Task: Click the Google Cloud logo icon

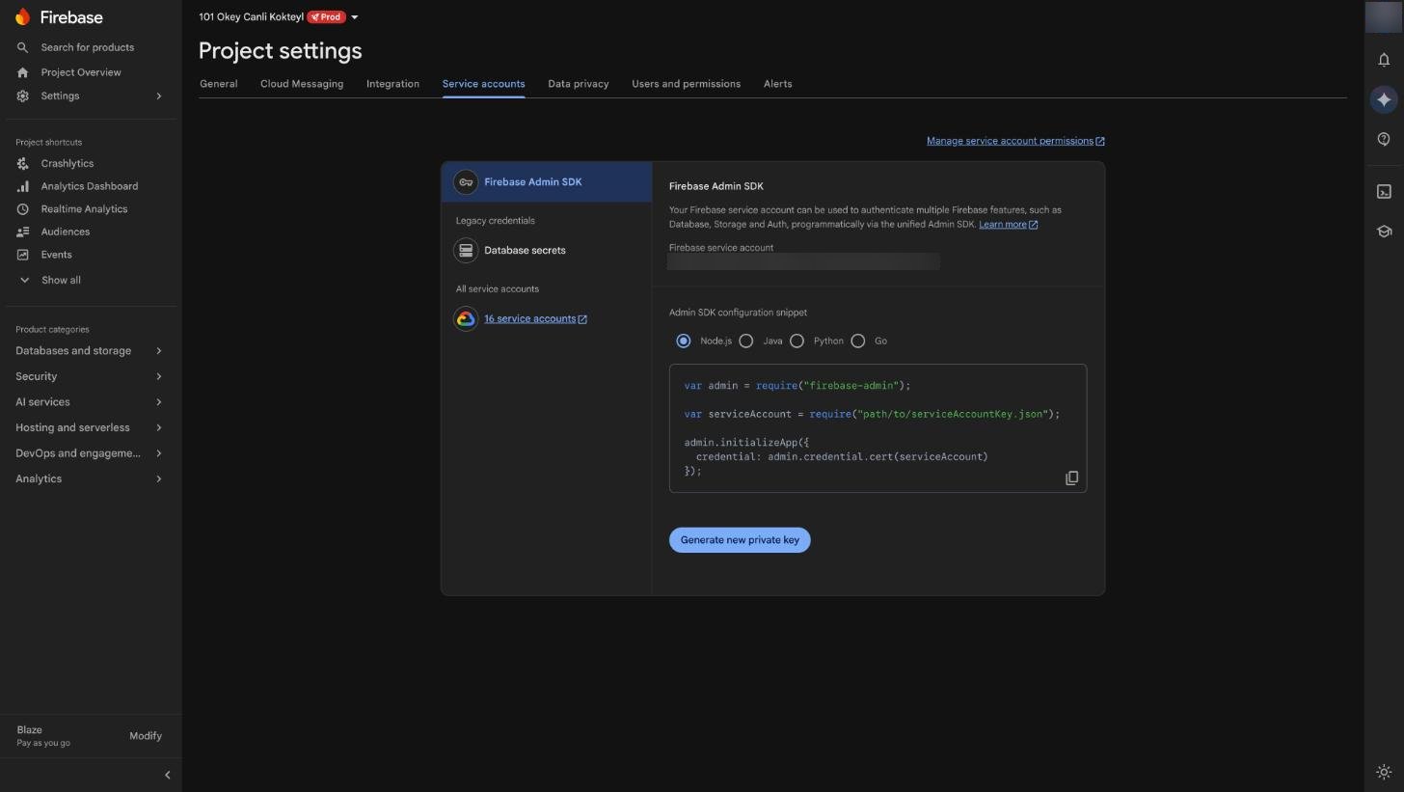Action: 466,318
